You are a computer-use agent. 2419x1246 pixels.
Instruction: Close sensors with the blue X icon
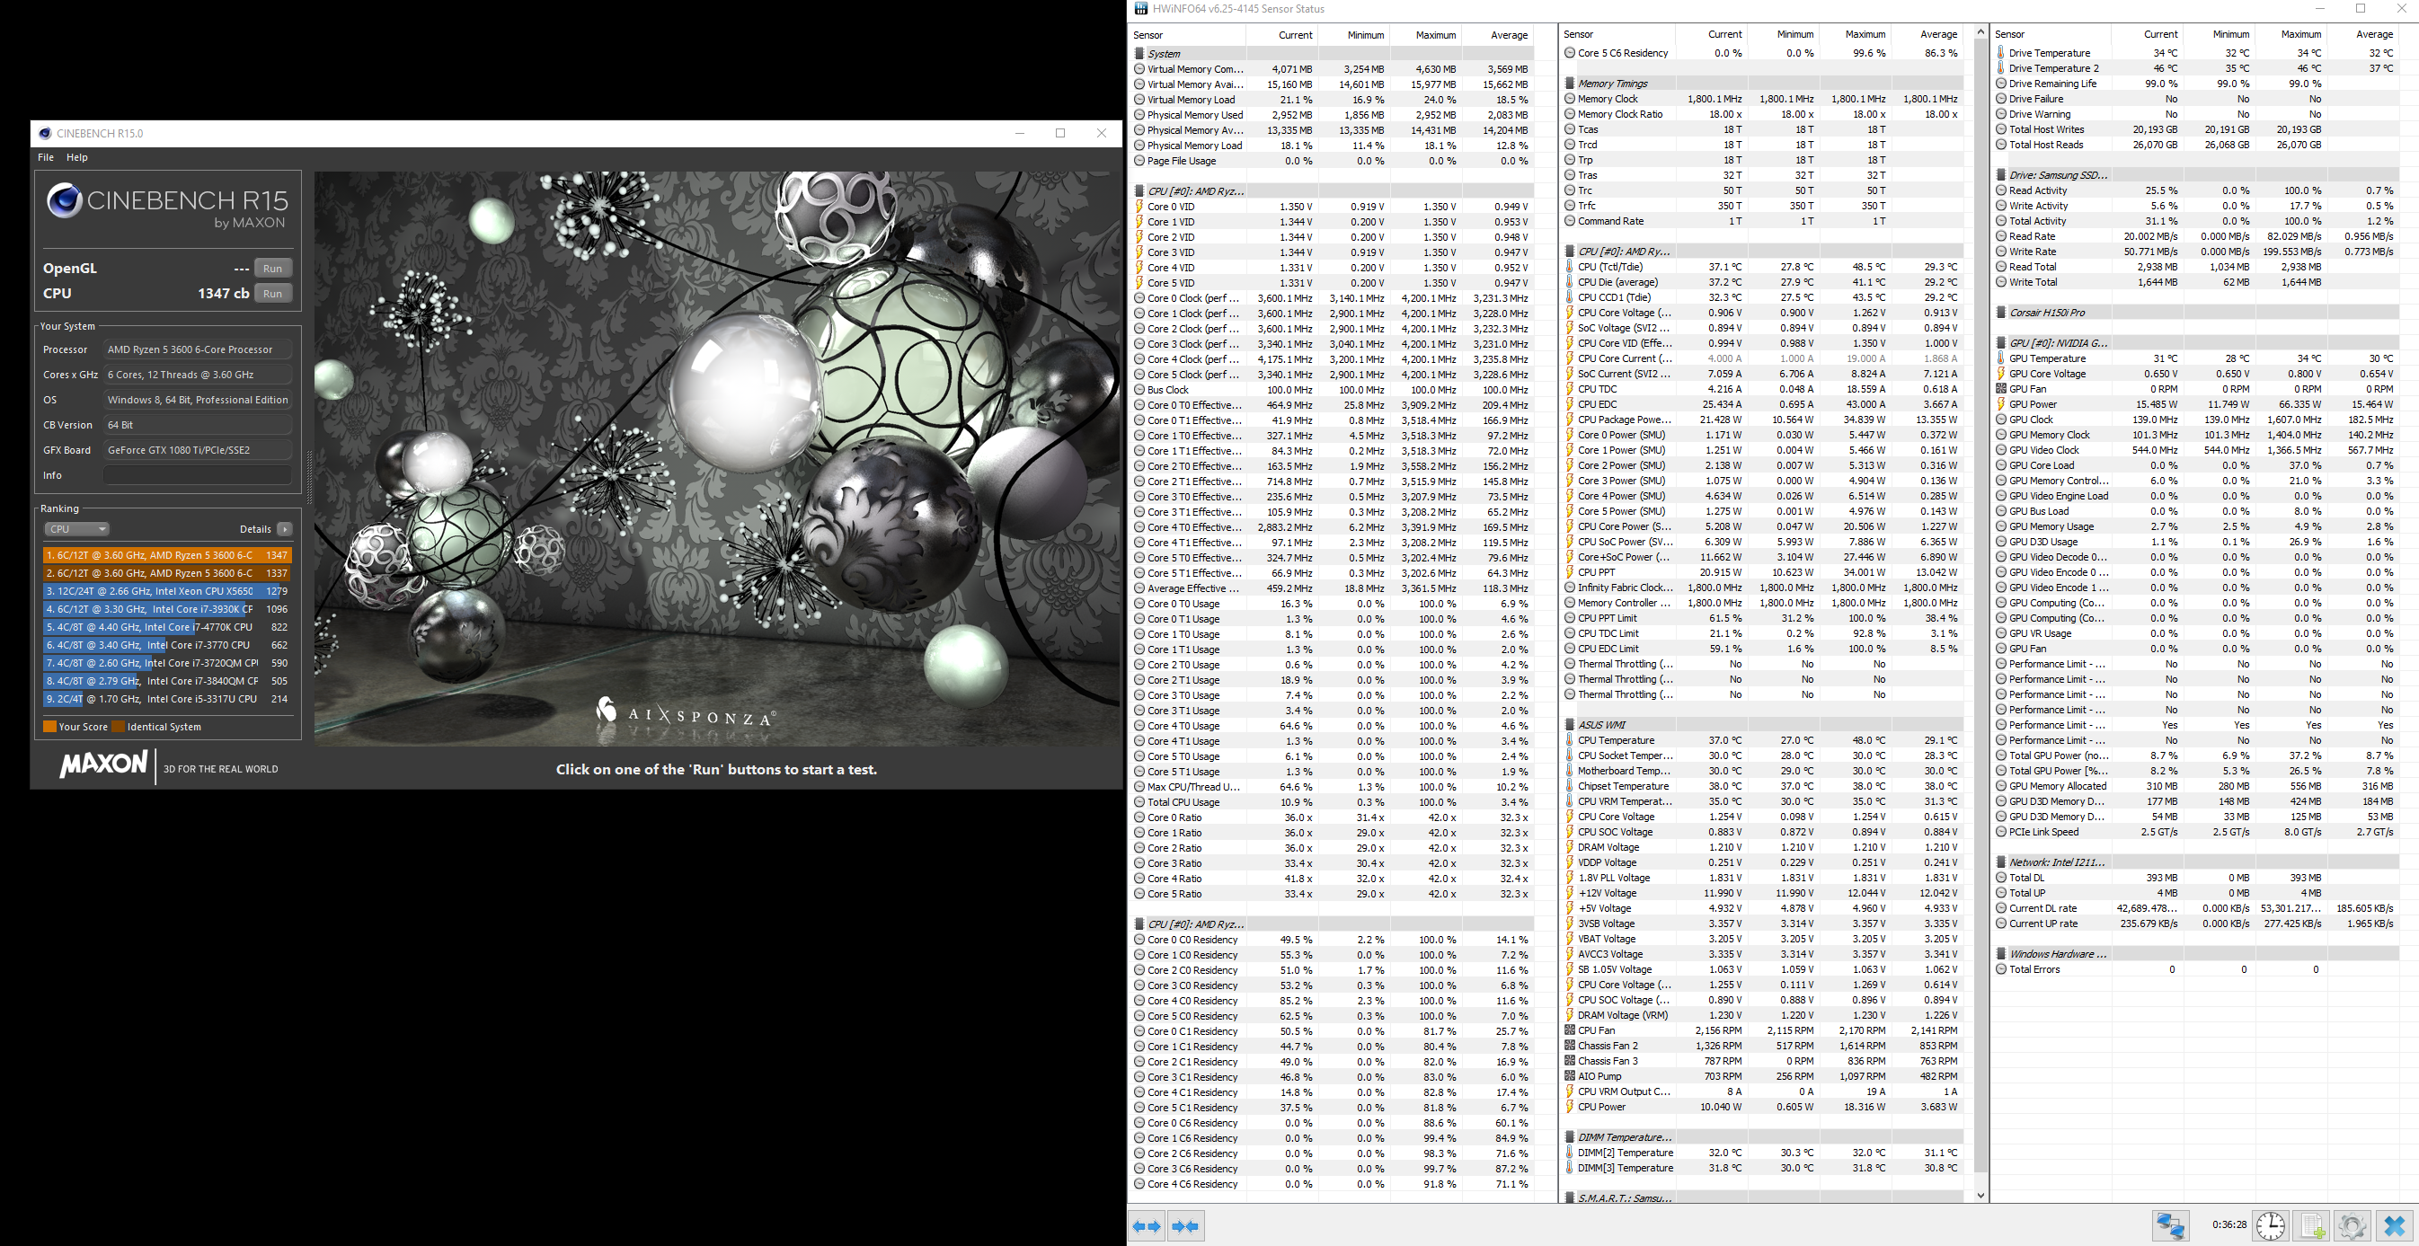click(x=2394, y=1225)
